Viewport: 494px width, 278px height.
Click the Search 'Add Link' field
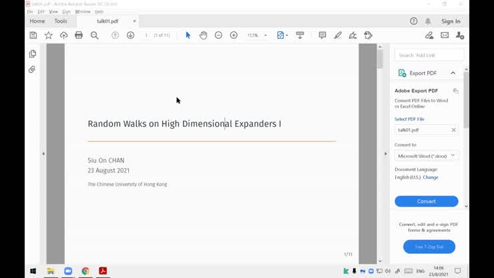tap(429, 55)
